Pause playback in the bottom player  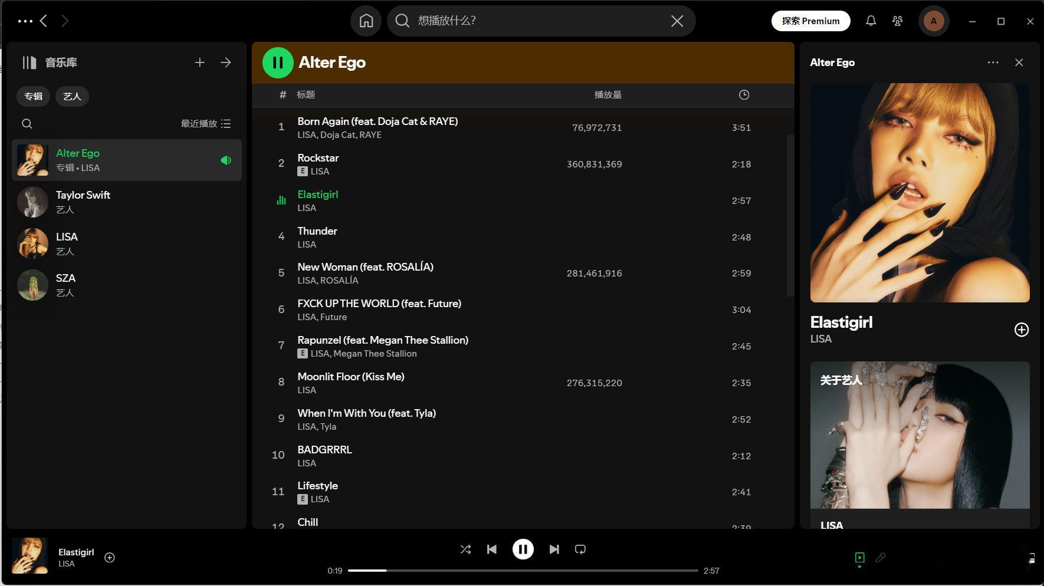(523, 549)
